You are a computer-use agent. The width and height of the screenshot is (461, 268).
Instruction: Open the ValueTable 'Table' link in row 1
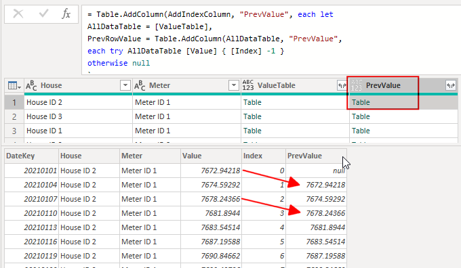tap(252, 102)
